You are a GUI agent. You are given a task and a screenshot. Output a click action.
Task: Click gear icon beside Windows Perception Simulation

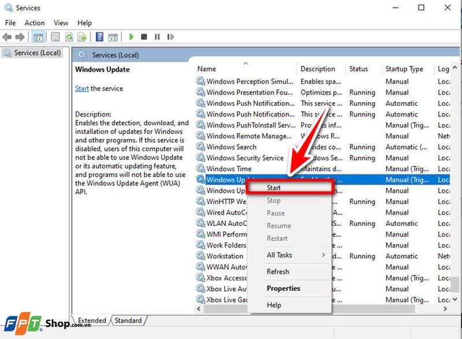click(200, 81)
